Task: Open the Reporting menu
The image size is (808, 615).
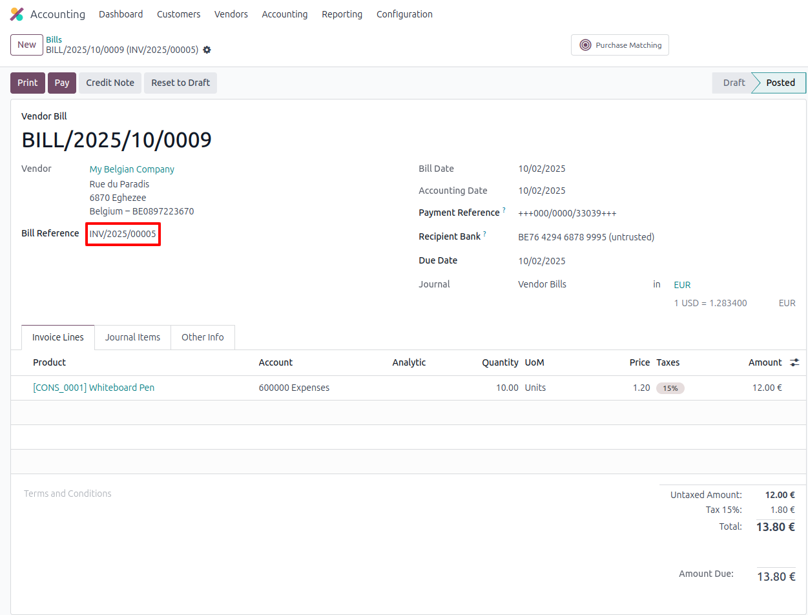Action: (342, 14)
